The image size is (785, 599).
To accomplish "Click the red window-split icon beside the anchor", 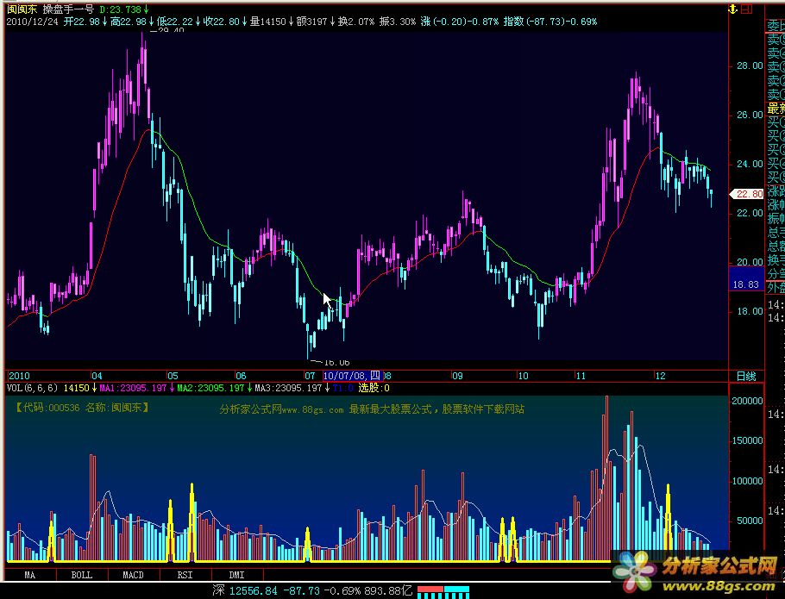I will pyautogui.click(x=746, y=9).
